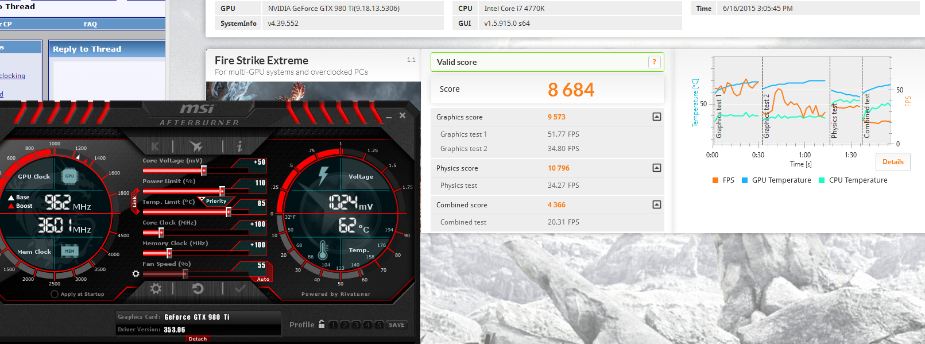Screen dimensions: 925x344
Task: Click the GPU Temperature legend entry
Action: (x=776, y=180)
